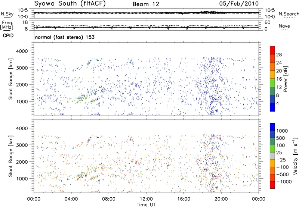Screen dimensions: 299x207
Task: Click the '28' Power colorbar tick label
Action: (x=279, y=55)
